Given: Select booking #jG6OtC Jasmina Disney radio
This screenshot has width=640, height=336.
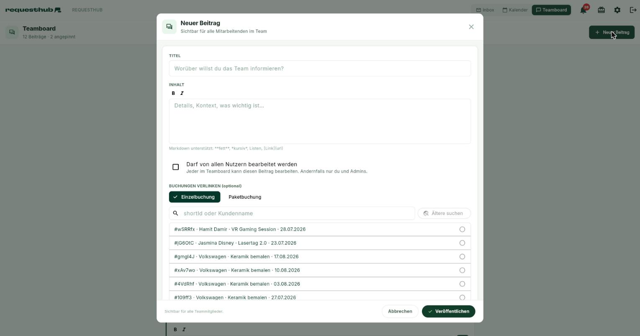Looking at the screenshot, I should [462, 243].
